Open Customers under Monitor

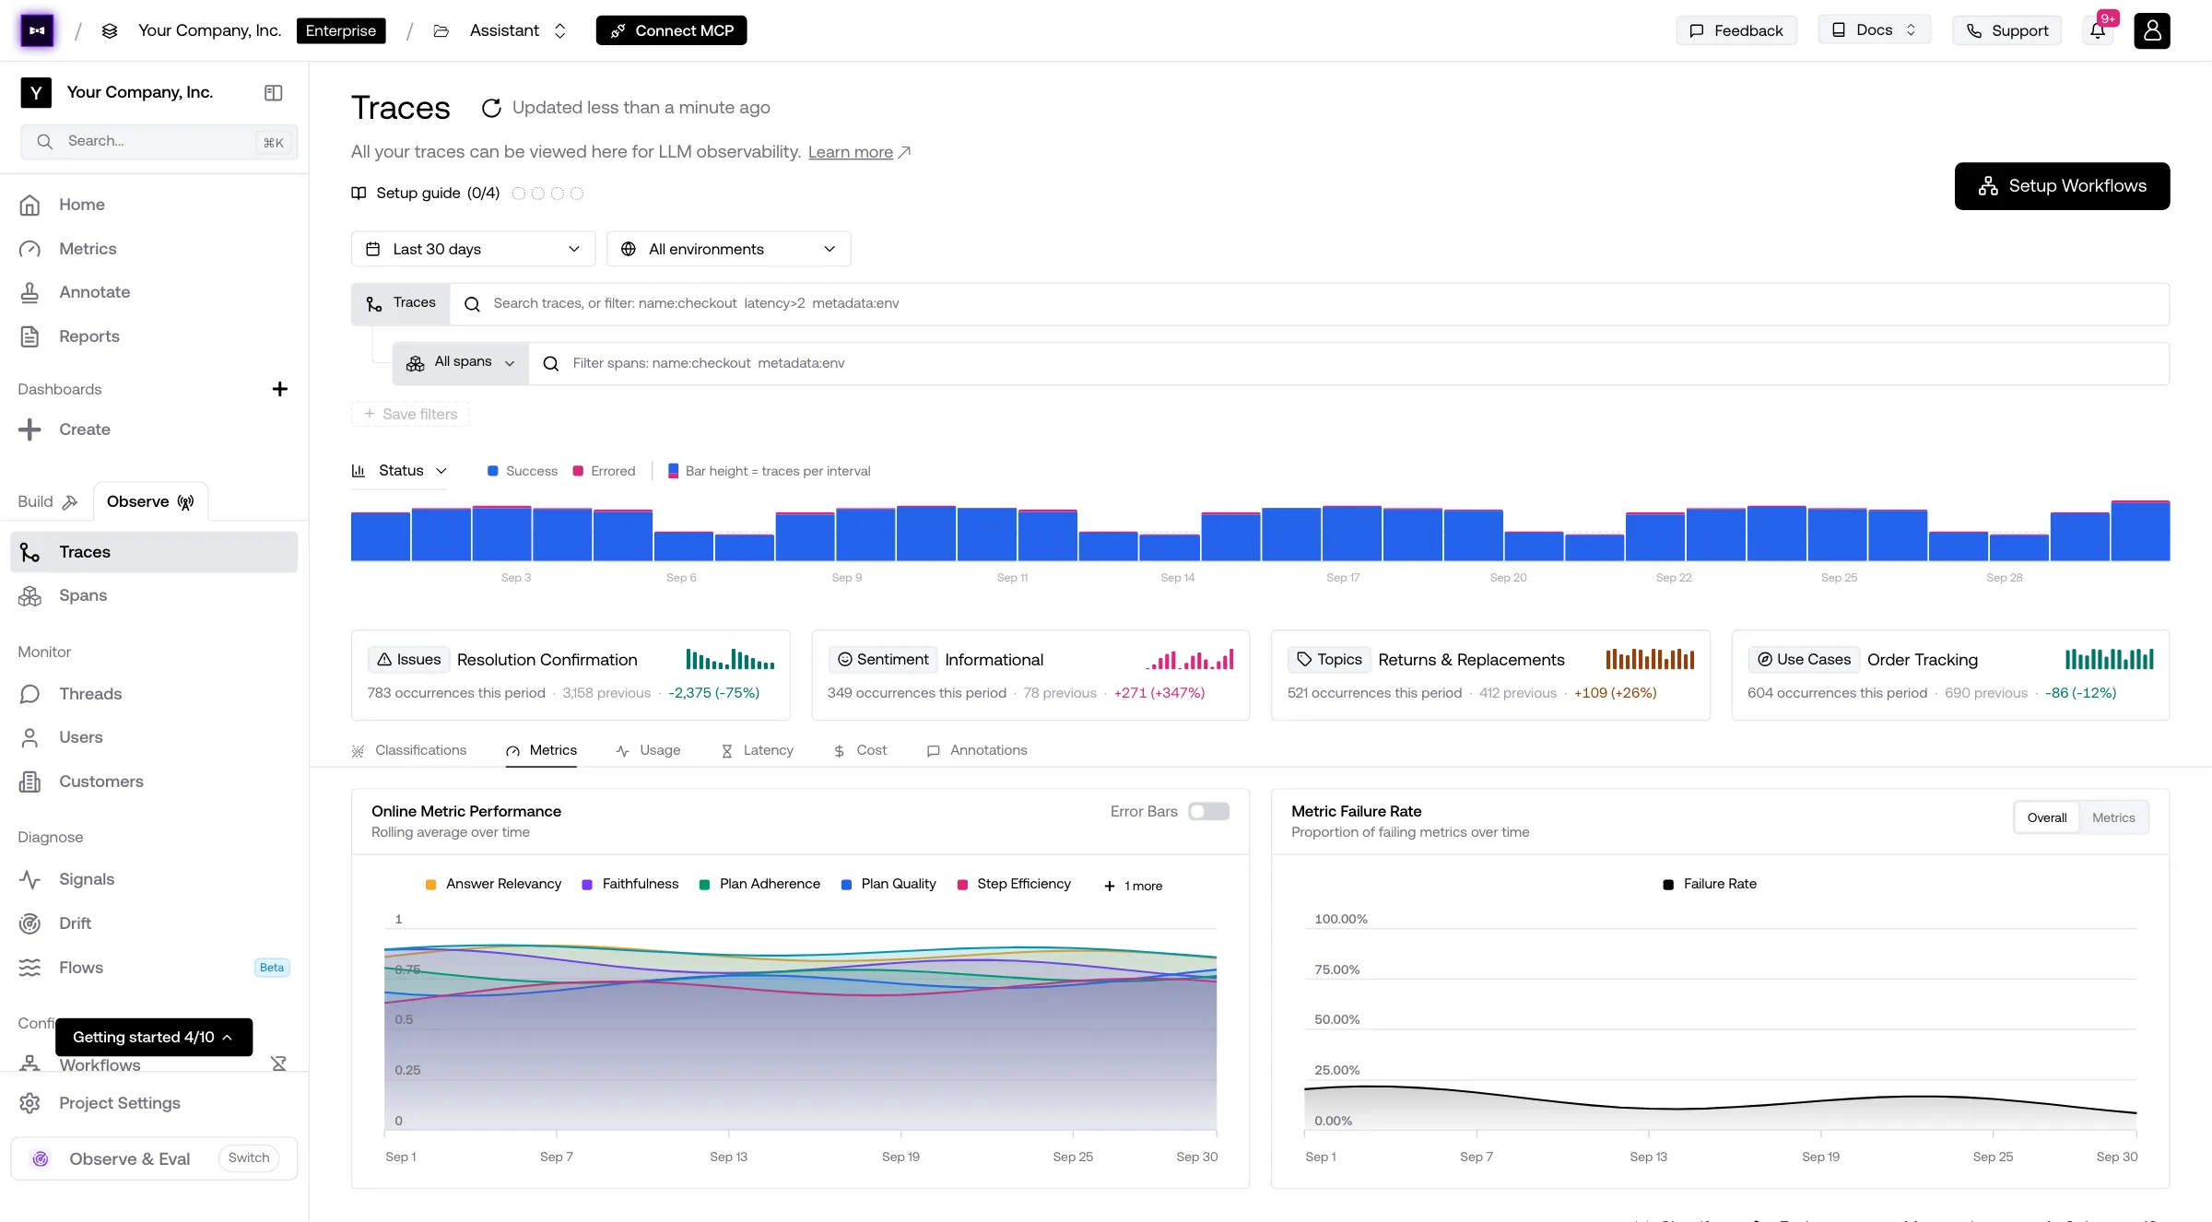154,781
